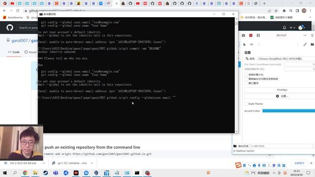Switch to GitHub Issues tab
315x177 pixels.
(31, 52)
